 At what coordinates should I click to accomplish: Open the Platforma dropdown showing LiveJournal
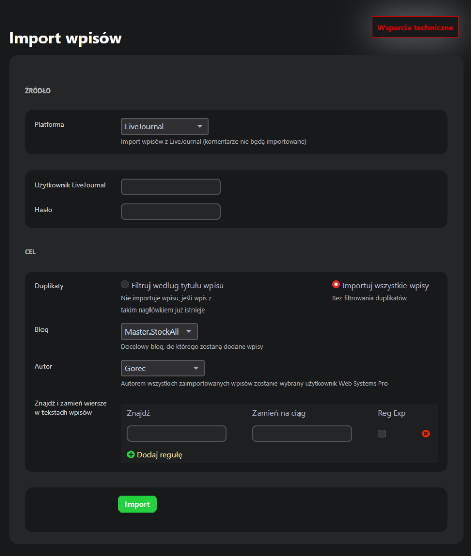coord(164,126)
